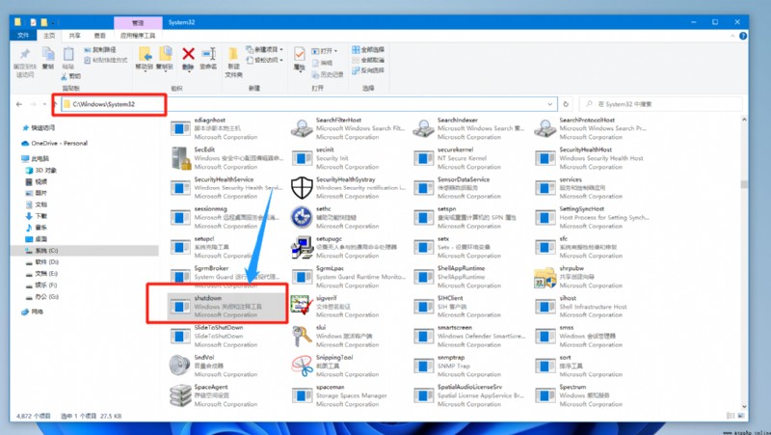The image size is (771, 435).
Task: Click the red X 删除 icon
Action: click(x=188, y=53)
